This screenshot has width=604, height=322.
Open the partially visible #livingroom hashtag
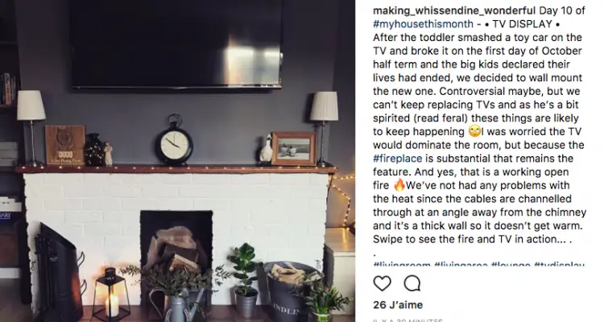click(402, 265)
